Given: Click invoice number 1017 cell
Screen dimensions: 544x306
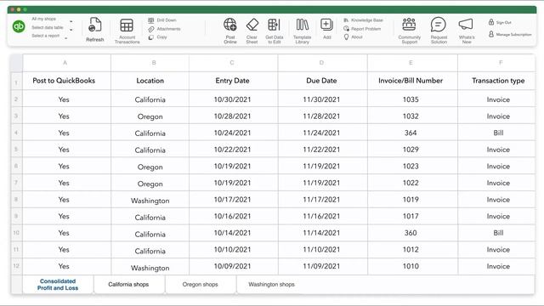Looking at the screenshot, I should click(x=412, y=216).
